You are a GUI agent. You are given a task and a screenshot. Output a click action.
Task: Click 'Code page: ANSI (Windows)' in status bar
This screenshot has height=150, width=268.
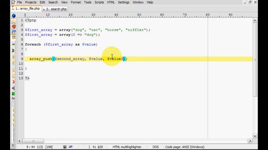pos(185,147)
